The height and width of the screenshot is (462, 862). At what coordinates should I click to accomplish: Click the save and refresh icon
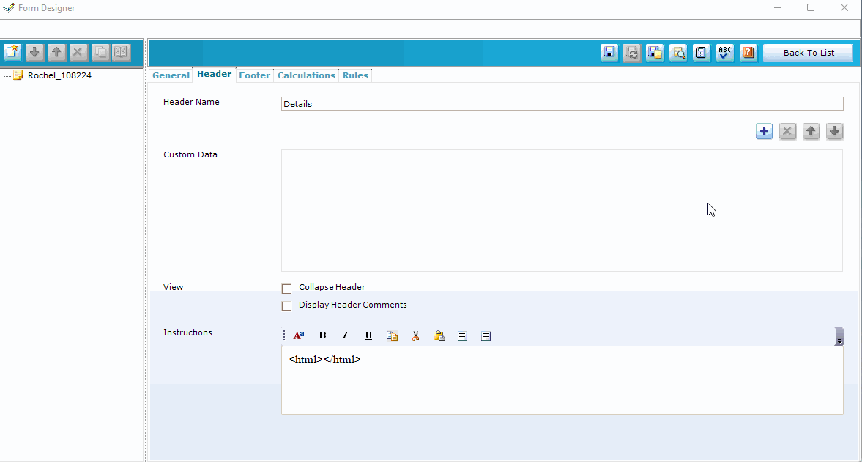point(632,53)
